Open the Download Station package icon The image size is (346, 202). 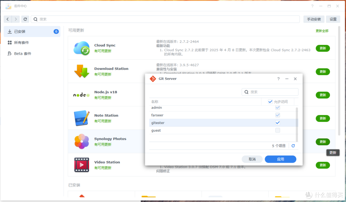[82, 71]
